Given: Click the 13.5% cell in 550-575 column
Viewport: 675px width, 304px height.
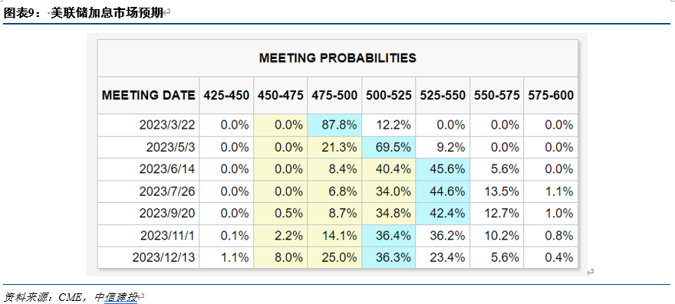Looking at the screenshot, I should 497,191.
